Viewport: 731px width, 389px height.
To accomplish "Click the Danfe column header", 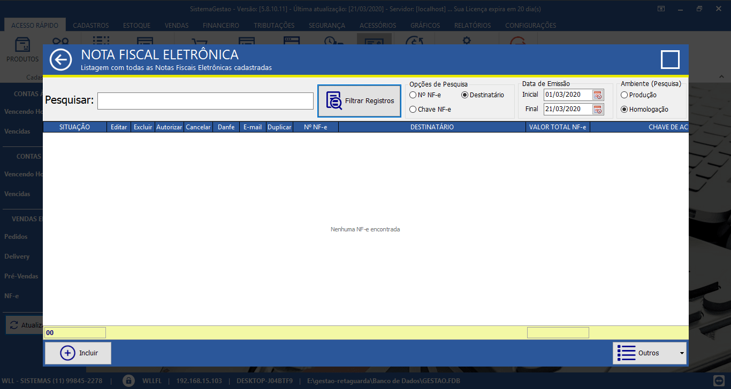I will coord(226,127).
